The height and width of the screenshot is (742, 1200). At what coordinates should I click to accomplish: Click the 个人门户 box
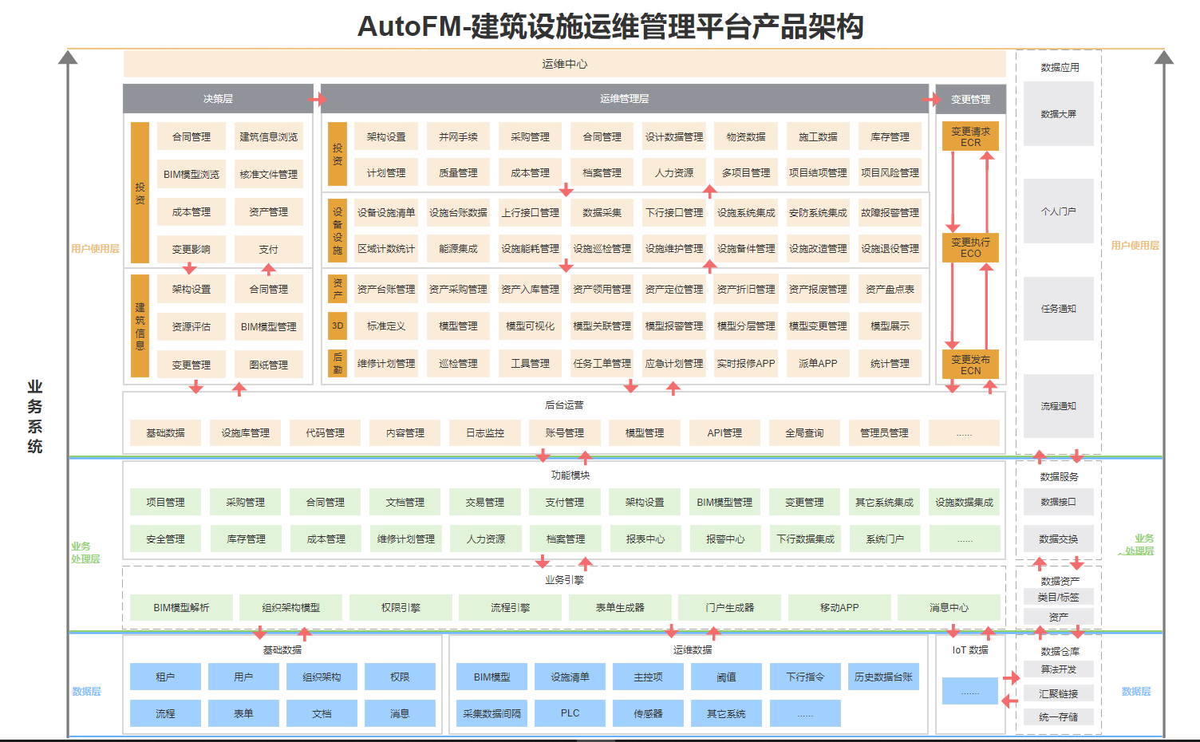[x=1059, y=211]
